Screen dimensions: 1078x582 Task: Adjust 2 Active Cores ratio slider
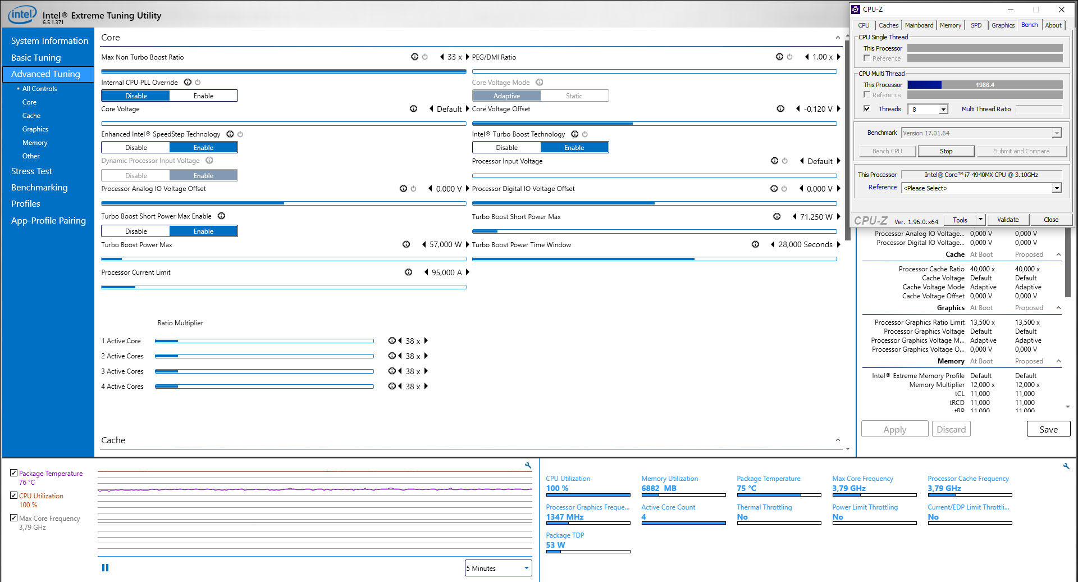[x=264, y=356]
